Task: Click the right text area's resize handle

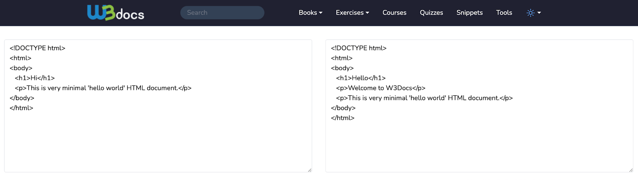Action: [x=631, y=170]
